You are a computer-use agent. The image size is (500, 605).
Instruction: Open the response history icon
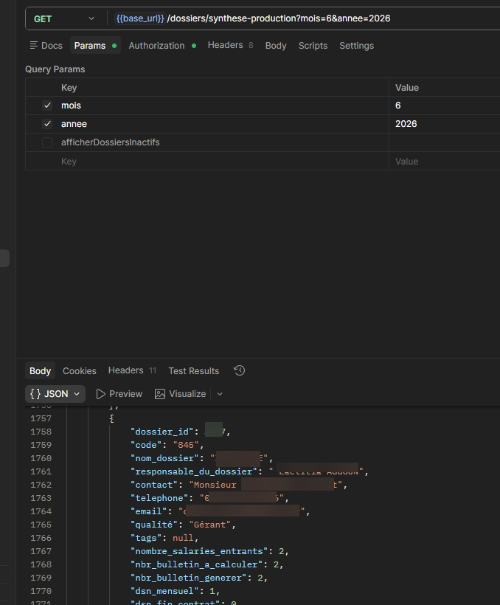(x=239, y=370)
